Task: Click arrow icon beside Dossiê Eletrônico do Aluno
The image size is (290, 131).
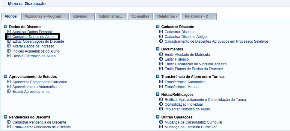Action: point(9,56)
